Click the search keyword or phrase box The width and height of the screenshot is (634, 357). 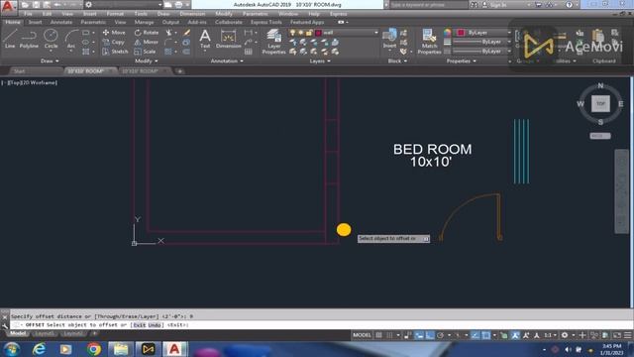coord(429,5)
